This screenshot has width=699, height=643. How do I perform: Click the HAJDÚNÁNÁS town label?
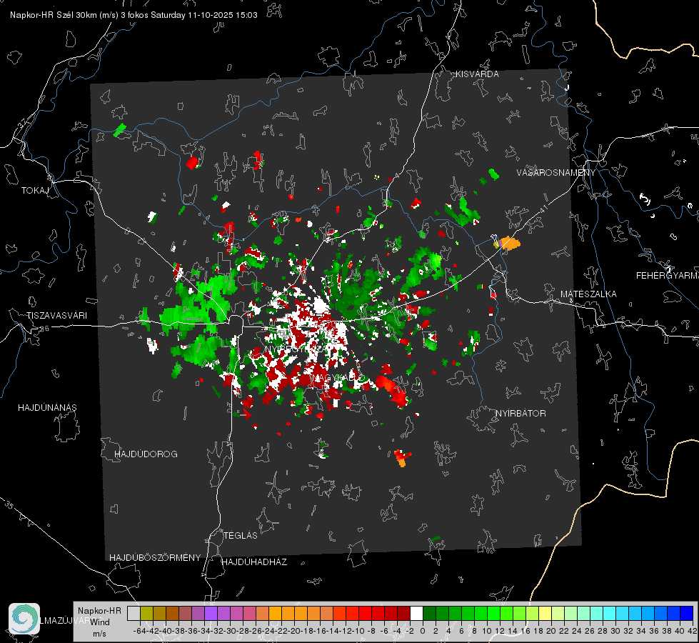(47, 408)
